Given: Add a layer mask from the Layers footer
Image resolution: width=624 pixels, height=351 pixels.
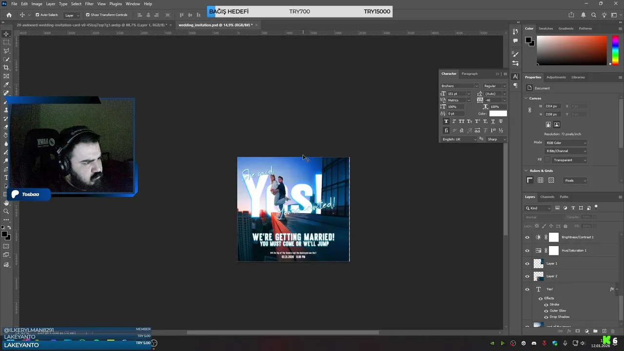Looking at the screenshot, I should tap(578, 331).
